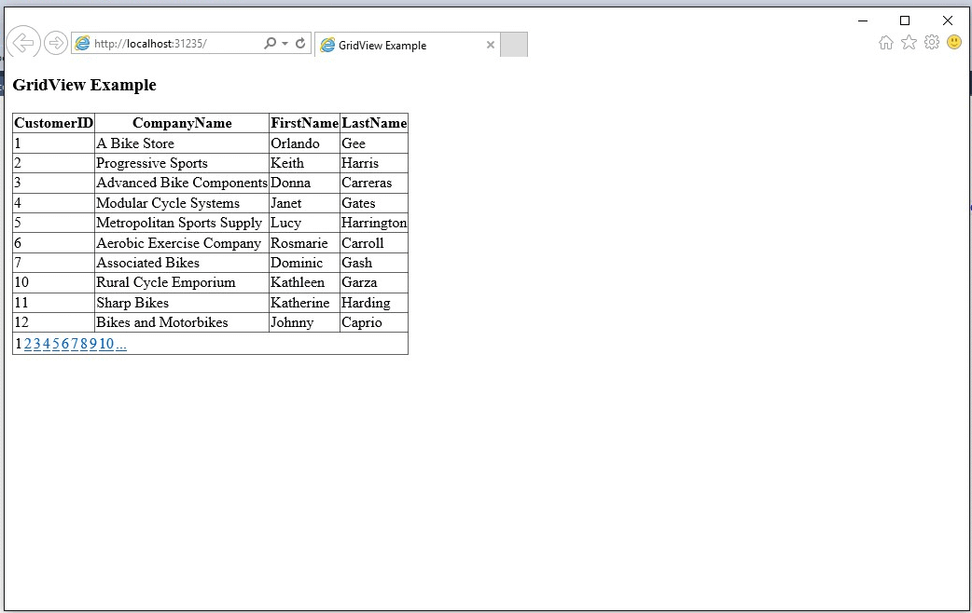Click first name 'Janet'

pyautogui.click(x=285, y=203)
